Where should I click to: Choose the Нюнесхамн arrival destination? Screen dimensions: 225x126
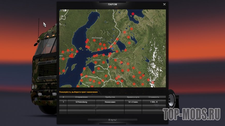[110, 102]
